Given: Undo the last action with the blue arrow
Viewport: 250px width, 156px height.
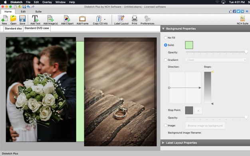Looking at the screenshot, I should coord(28,7).
